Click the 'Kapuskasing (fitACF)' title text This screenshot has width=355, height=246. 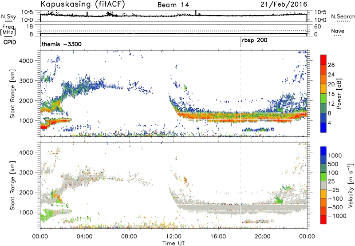pyautogui.click(x=83, y=4)
